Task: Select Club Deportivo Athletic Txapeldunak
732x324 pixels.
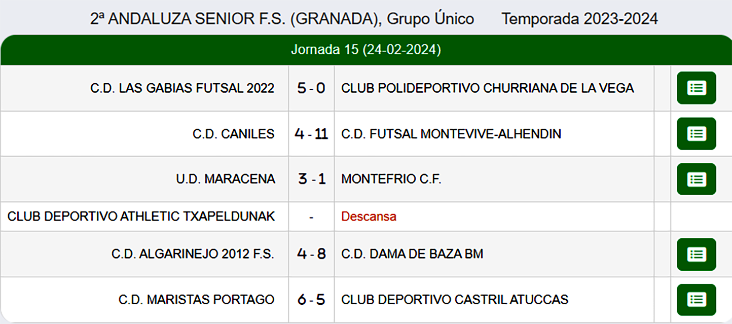Action: coord(141,217)
